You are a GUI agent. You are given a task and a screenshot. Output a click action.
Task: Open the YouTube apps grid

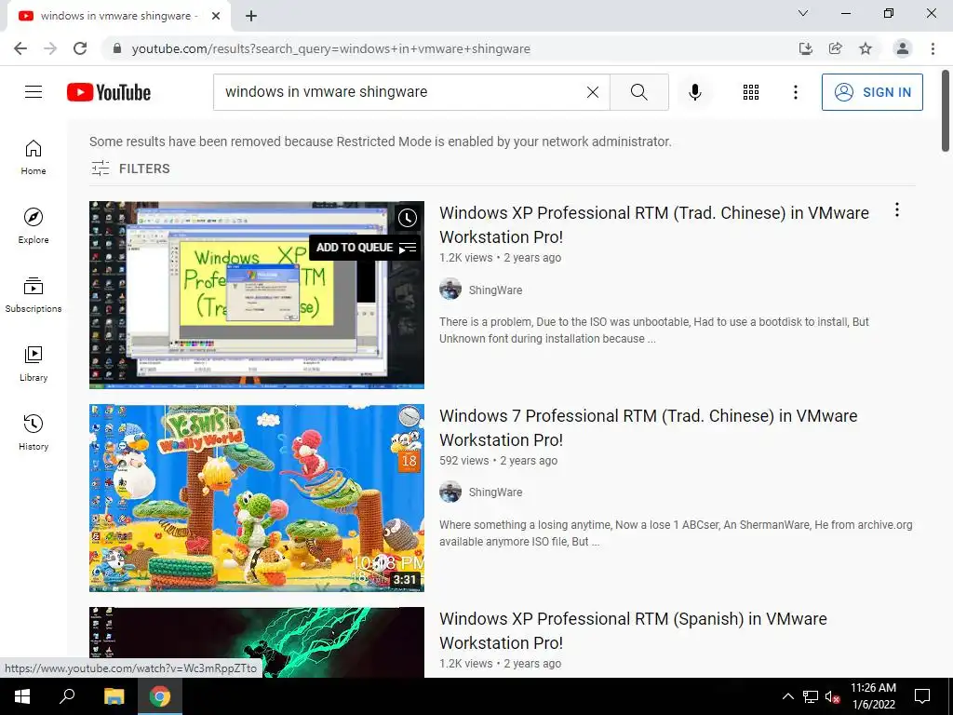click(751, 92)
